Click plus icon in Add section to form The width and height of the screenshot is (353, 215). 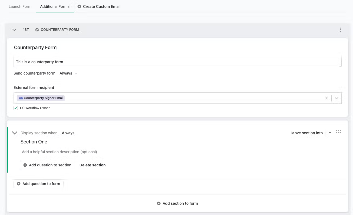tap(159, 203)
